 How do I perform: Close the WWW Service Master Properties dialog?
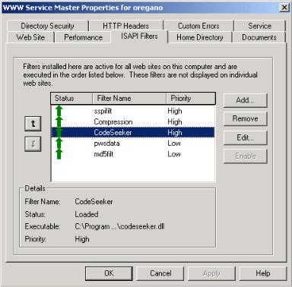tap(284, 8)
